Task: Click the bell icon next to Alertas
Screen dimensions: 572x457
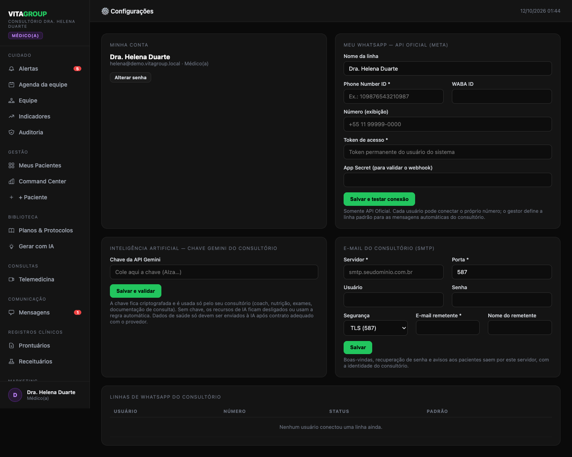Action: tap(11, 69)
